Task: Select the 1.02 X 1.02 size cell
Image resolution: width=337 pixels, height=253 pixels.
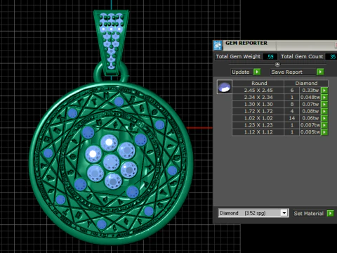Action: tap(258, 118)
